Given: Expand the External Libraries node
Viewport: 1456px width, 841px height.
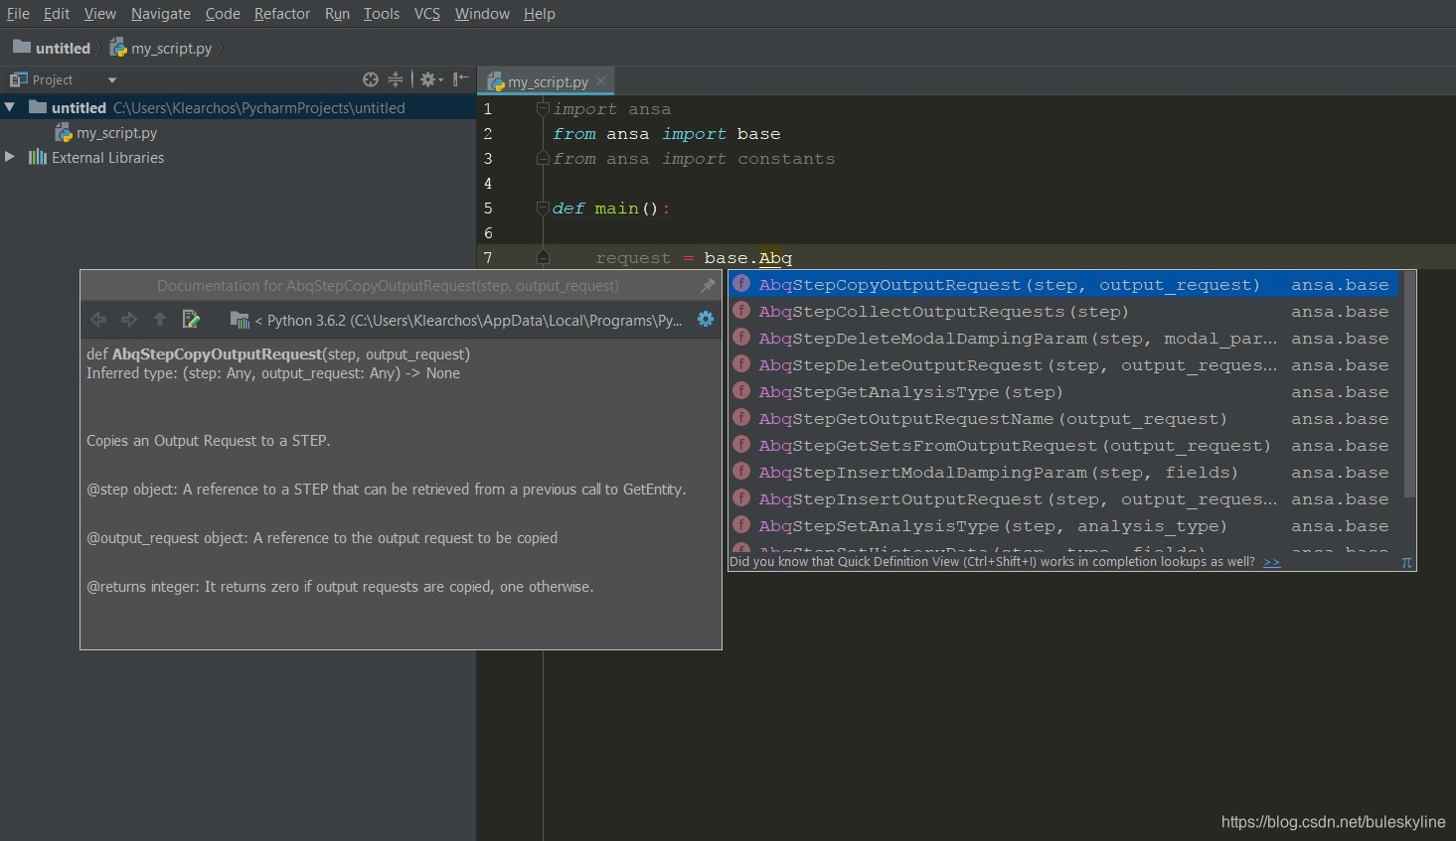Looking at the screenshot, I should 10,157.
